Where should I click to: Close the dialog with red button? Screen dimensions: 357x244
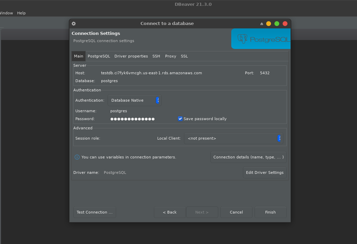(285, 24)
